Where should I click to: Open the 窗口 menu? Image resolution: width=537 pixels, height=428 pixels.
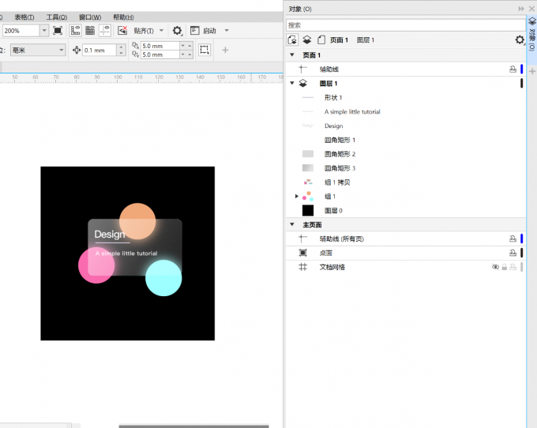(x=90, y=17)
